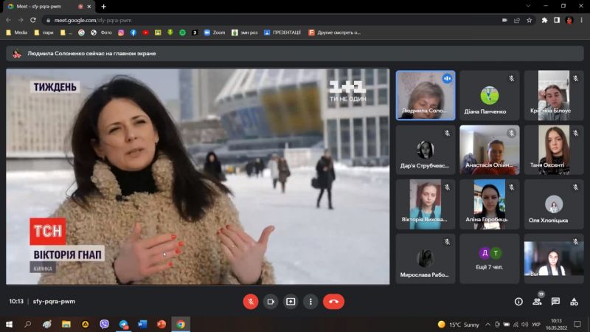
Task: Open Telegram from the taskbar
Action: coord(123,324)
